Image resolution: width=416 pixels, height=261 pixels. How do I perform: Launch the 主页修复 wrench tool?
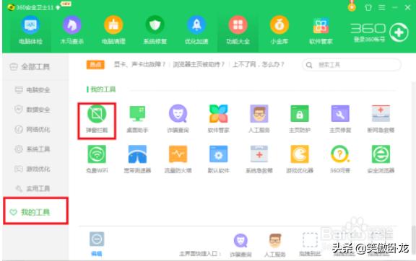[340, 119]
